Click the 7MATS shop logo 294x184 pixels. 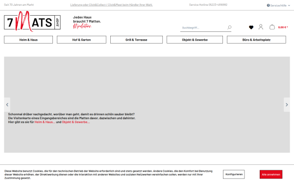32,21
